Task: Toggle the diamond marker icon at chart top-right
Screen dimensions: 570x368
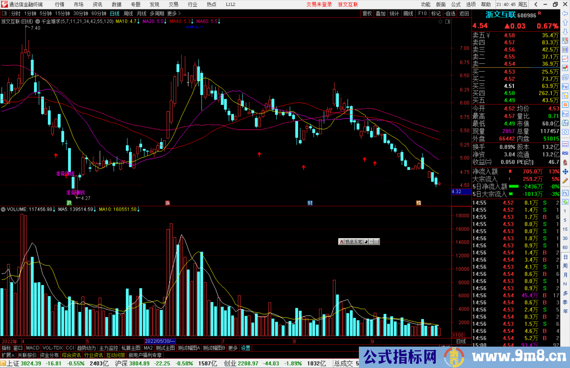Action: 440,22
